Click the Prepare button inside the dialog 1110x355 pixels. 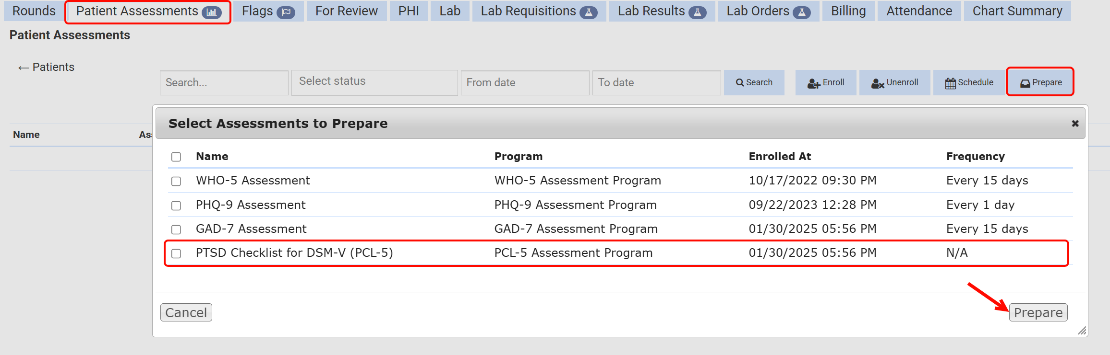[x=1038, y=312]
